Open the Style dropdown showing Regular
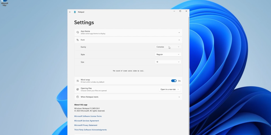 point(168,54)
